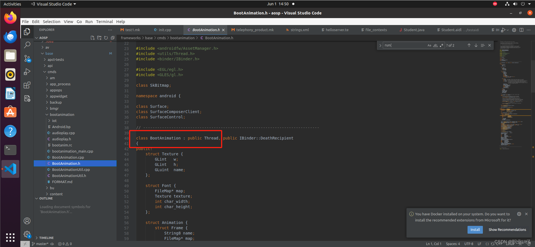Open the Run and Debug view
The image size is (535, 247).
pos(27,72)
